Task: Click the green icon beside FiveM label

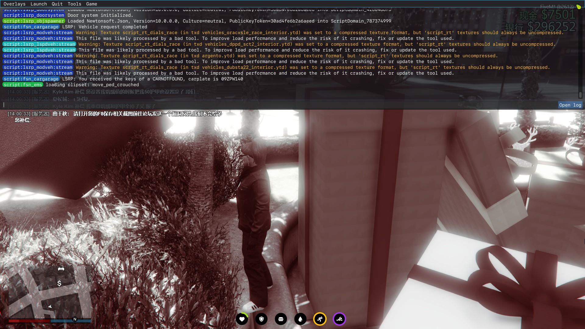Action: [x=578, y=7]
